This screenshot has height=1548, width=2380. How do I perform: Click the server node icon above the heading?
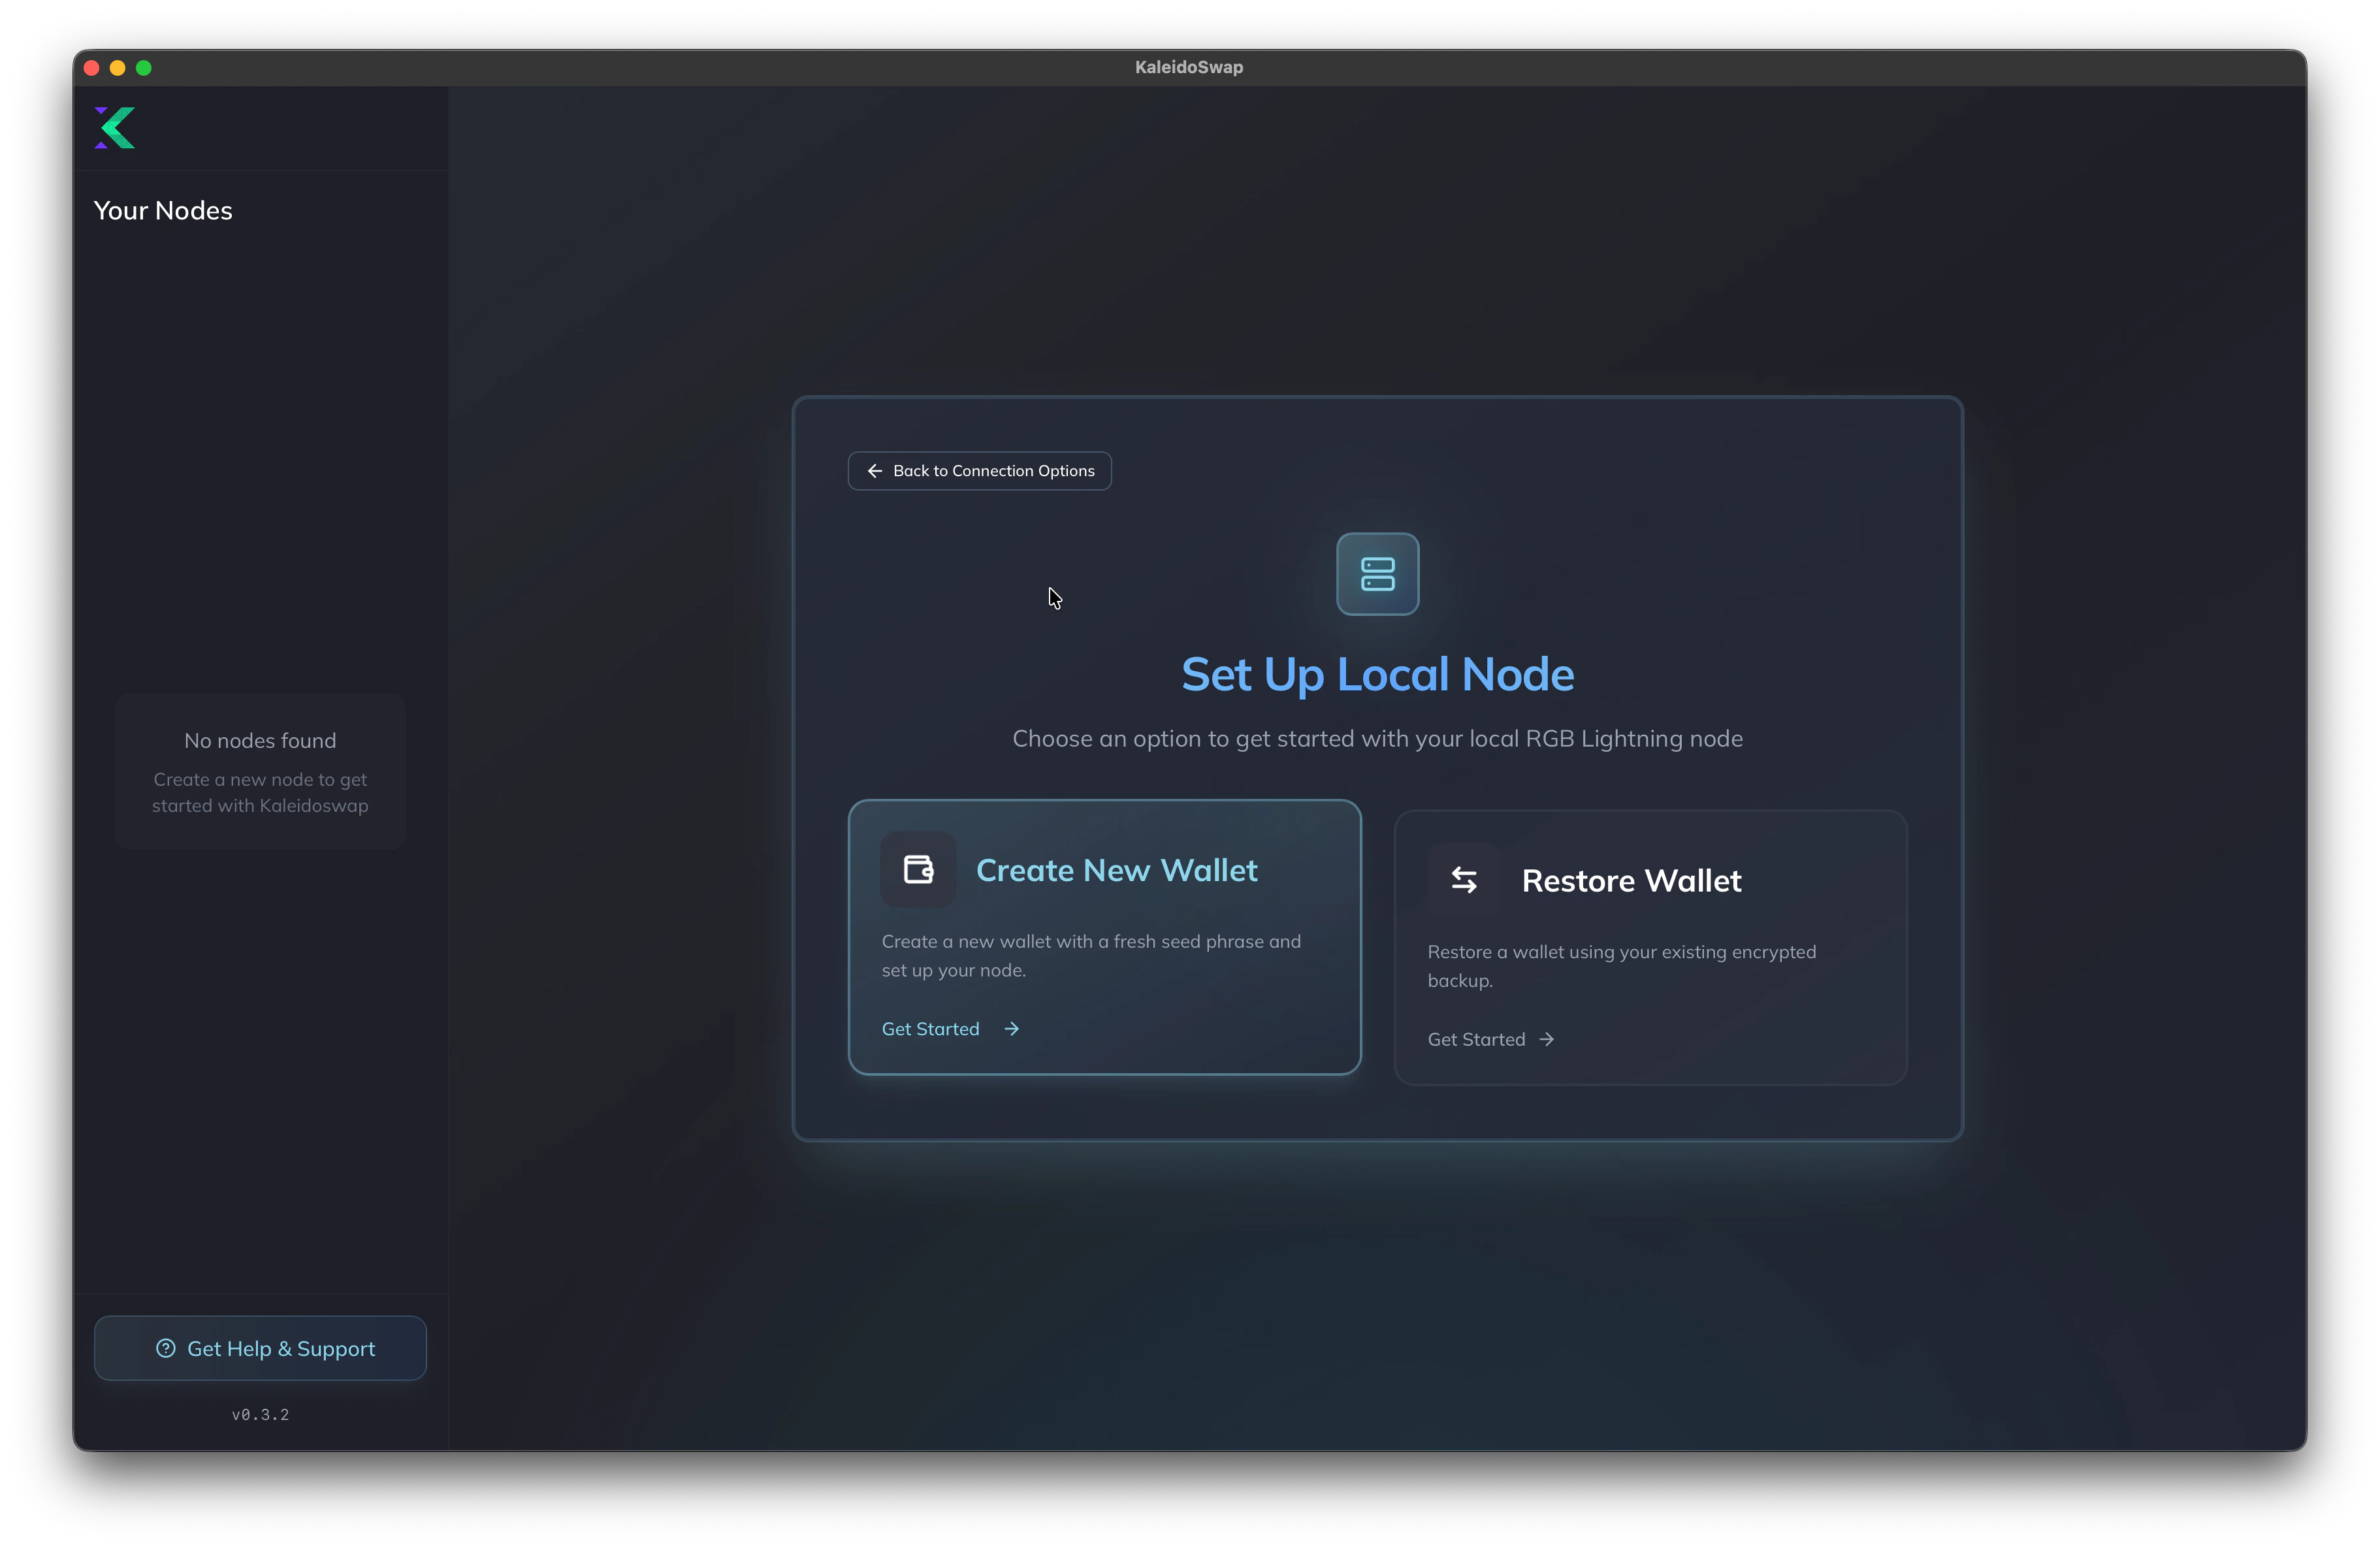pos(1377,574)
